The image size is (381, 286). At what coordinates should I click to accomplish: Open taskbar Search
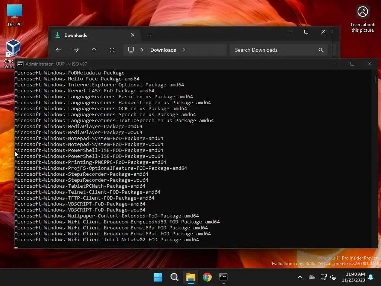pos(174,277)
